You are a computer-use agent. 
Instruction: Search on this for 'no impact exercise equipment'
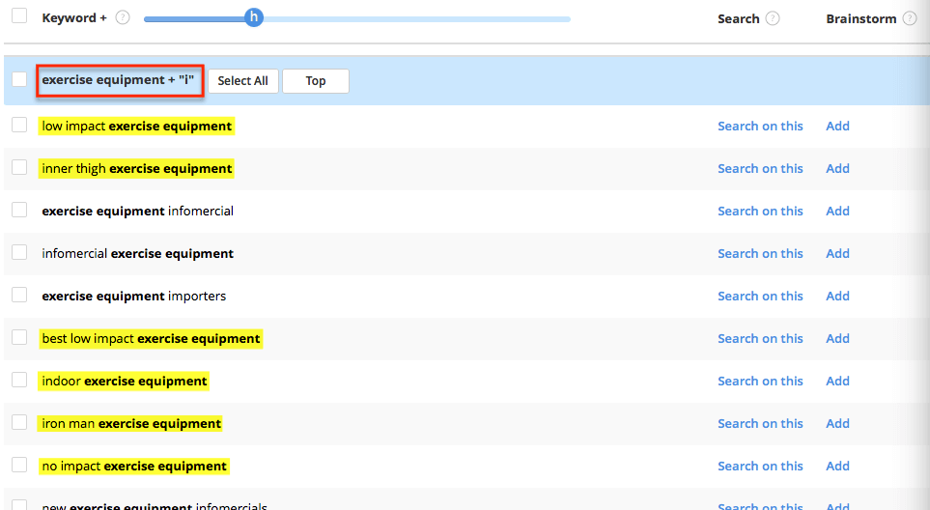tap(760, 467)
